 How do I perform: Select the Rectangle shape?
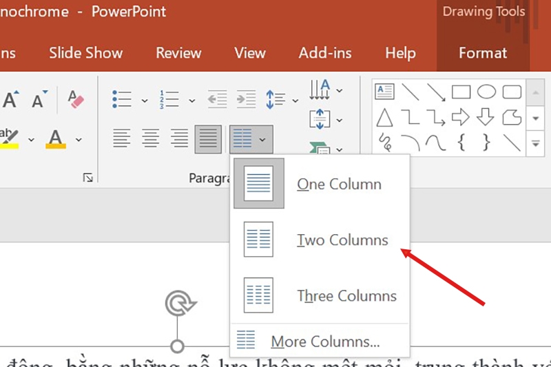[461, 92]
